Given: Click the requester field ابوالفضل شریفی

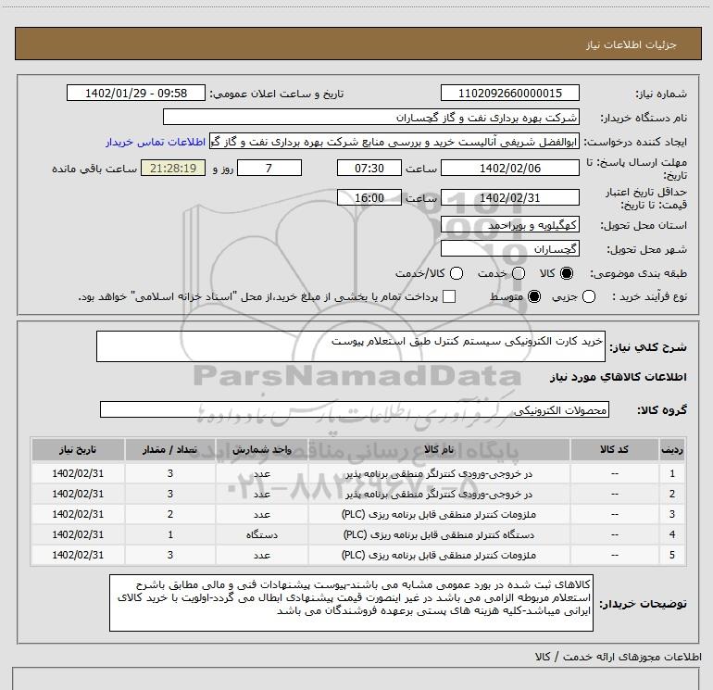Looking at the screenshot, I should (x=394, y=142).
